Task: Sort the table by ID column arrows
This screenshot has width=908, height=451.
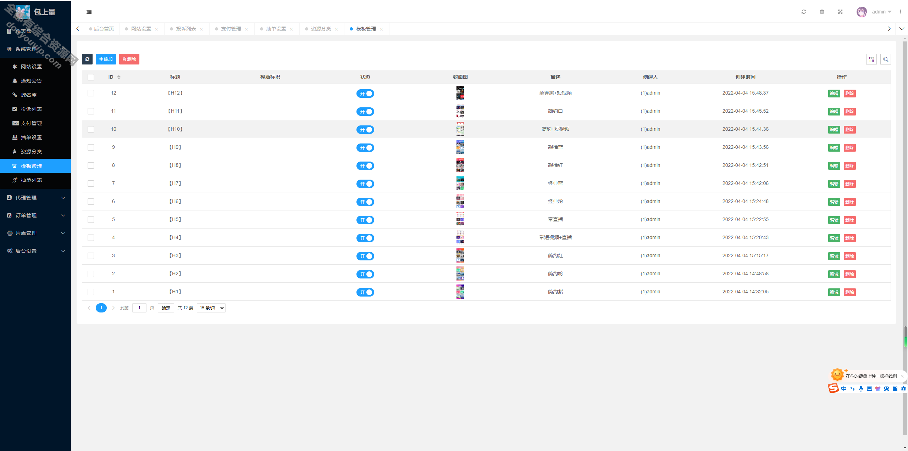Action: 119,77
